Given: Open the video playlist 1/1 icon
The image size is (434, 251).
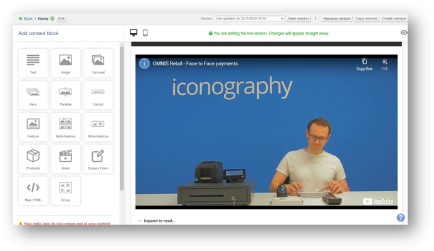Looking at the screenshot, I should (384, 65).
